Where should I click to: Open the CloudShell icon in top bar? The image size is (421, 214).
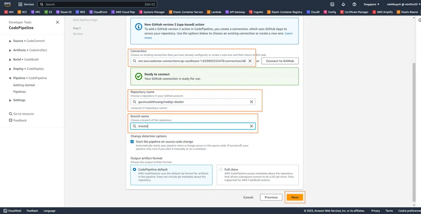(x=332, y=4)
